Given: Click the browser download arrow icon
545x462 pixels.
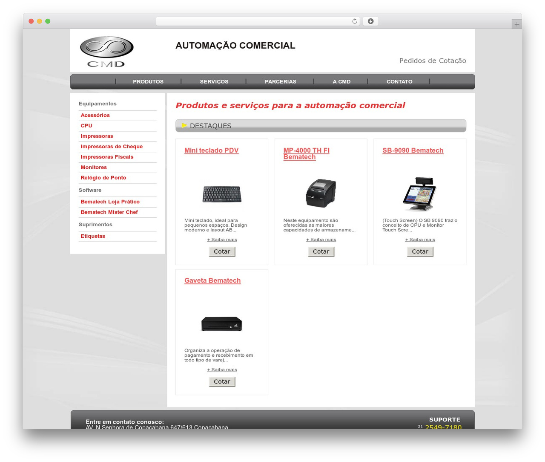Looking at the screenshot, I should tap(370, 21).
